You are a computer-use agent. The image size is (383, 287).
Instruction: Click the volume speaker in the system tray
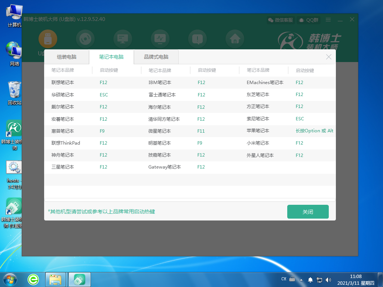328,279
